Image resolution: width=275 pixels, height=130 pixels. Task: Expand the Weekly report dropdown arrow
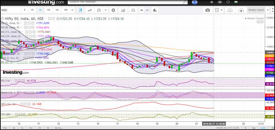click(267, 10)
